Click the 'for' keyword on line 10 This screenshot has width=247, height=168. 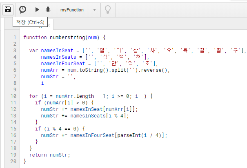(33, 96)
